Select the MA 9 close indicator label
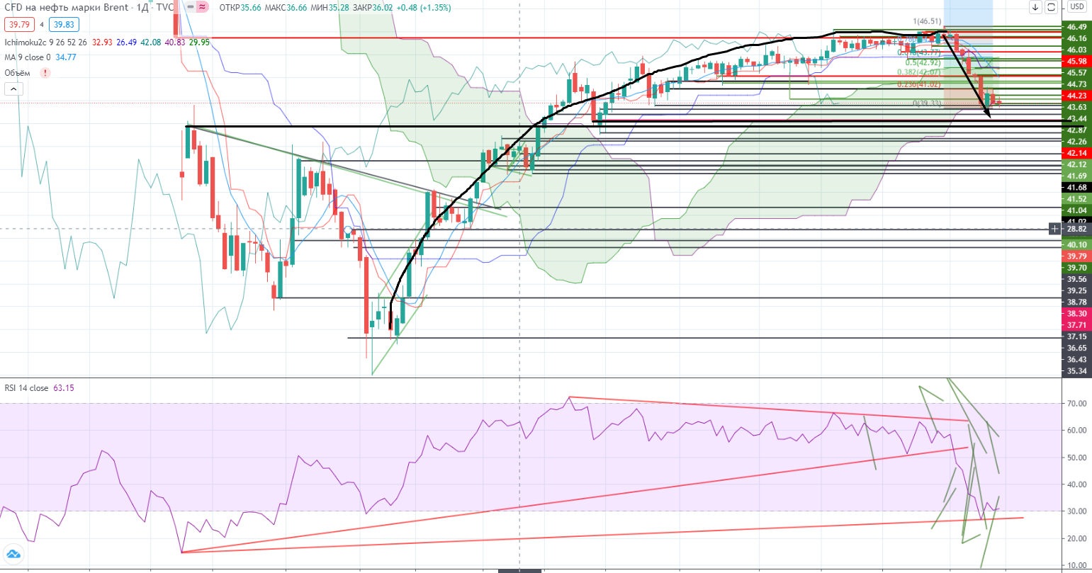This screenshot has width=1092, height=573. coord(27,57)
